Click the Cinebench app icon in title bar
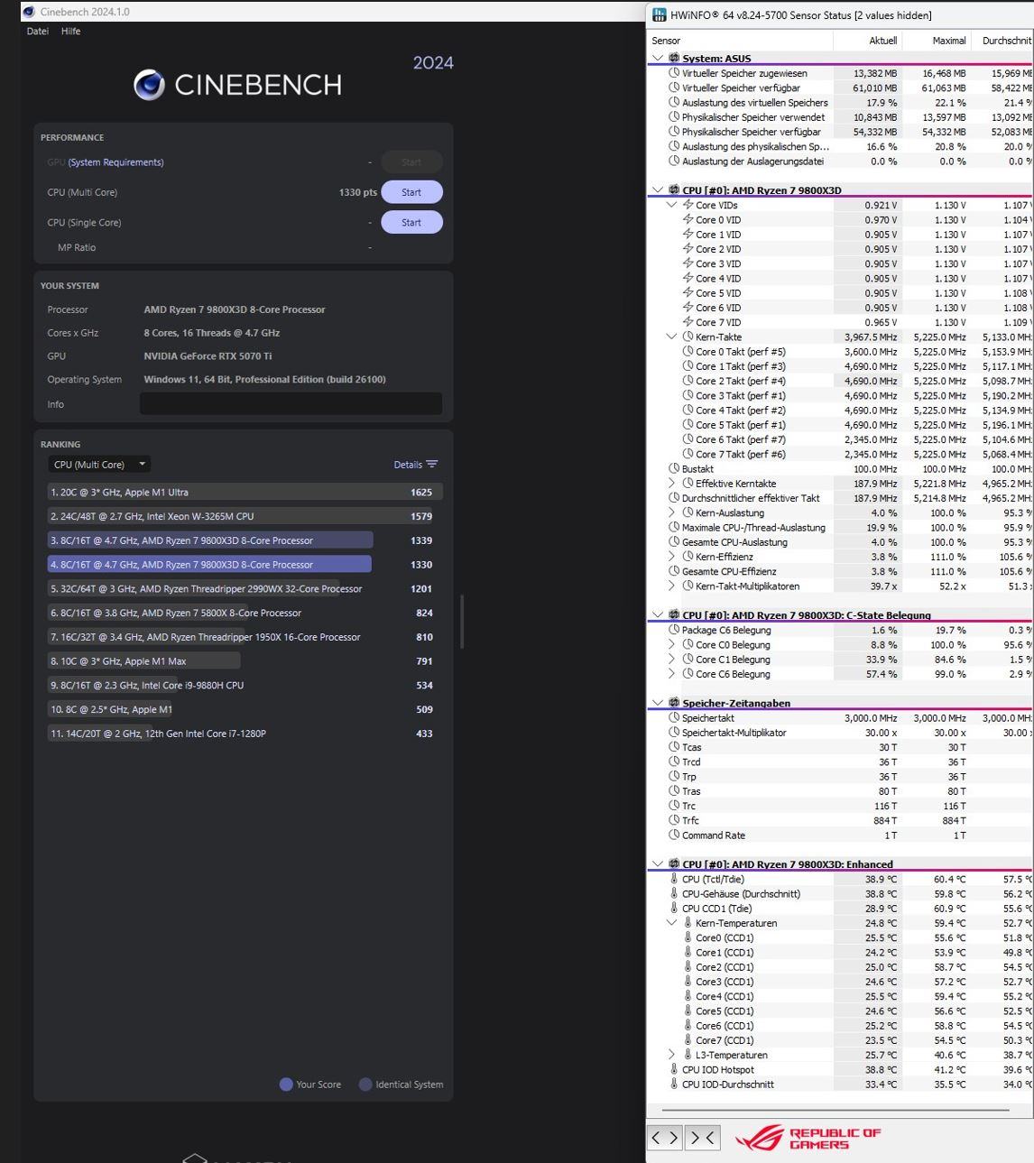The width and height of the screenshot is (1034, 1163). pos(28,12)
